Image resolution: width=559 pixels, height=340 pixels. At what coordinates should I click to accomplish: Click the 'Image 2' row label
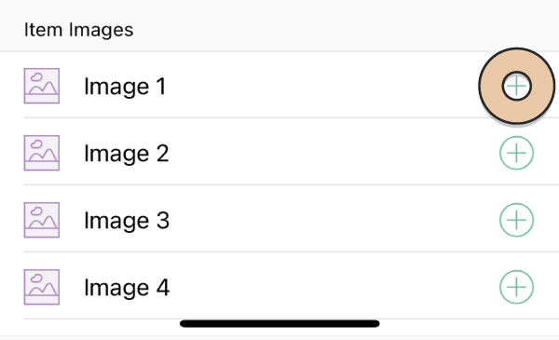pyautogui.click(x=127, y=154)
